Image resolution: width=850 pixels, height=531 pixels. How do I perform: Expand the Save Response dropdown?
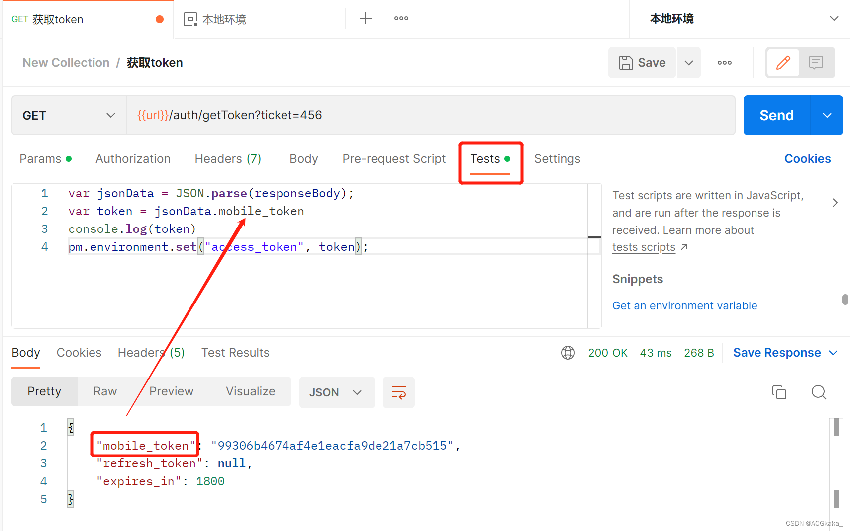point(785,353)
